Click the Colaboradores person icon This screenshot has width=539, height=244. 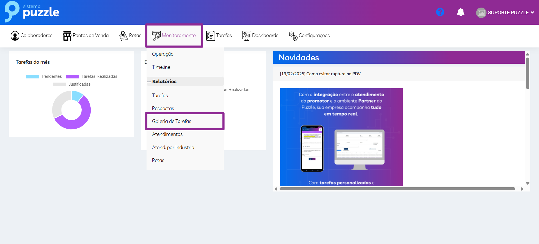pyautogui.click(x=15, y=36)
